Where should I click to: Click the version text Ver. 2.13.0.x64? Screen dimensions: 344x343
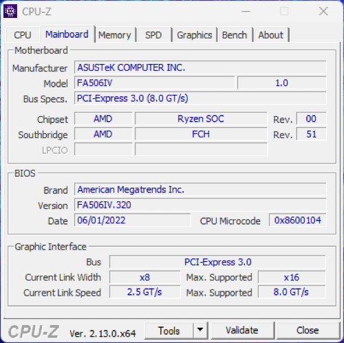point(103,333)
